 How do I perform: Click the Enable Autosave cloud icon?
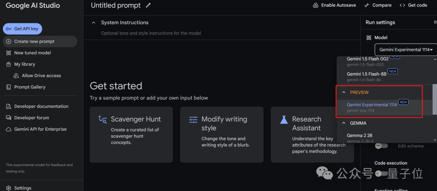point(316,5)
